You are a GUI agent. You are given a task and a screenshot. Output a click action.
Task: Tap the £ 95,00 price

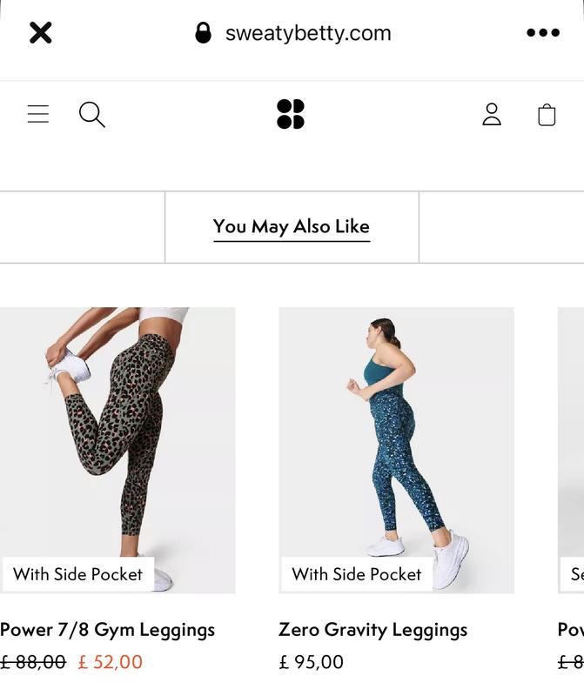coord(311,662)
